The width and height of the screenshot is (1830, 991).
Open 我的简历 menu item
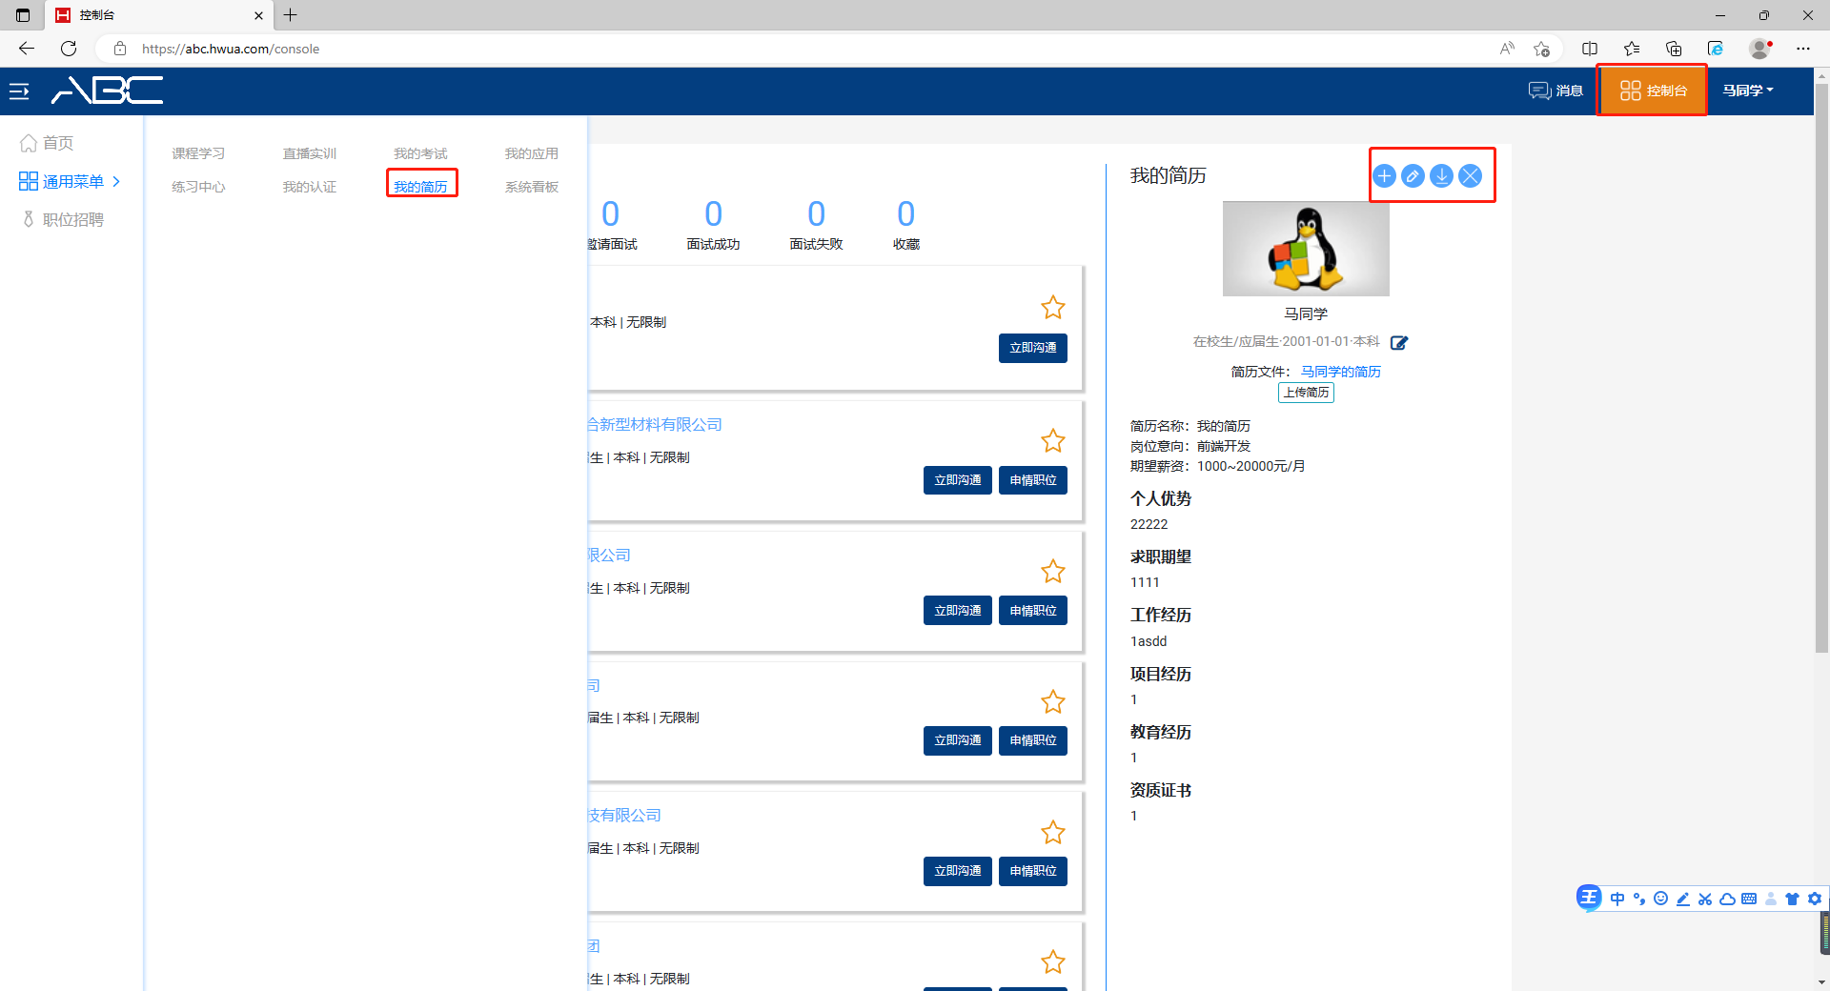click(x=420, y=187)
